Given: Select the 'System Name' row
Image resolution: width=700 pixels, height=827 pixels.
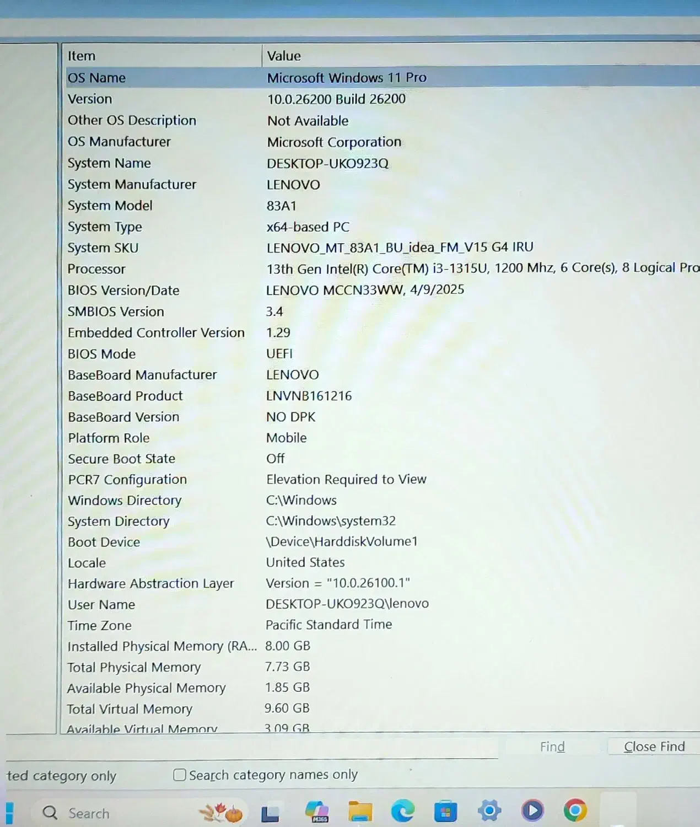Looking at the screenshot, I should [383, 163].
